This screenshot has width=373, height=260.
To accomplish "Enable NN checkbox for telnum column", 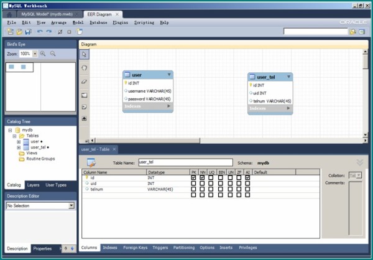I will tap(202, 189).
